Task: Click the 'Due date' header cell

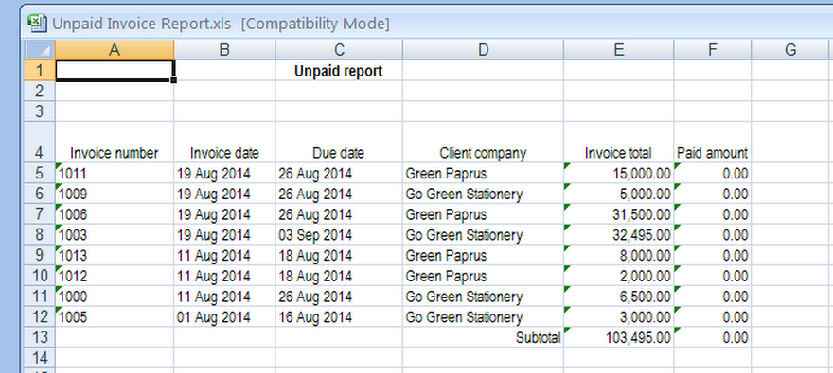Action: click(339, 142)
